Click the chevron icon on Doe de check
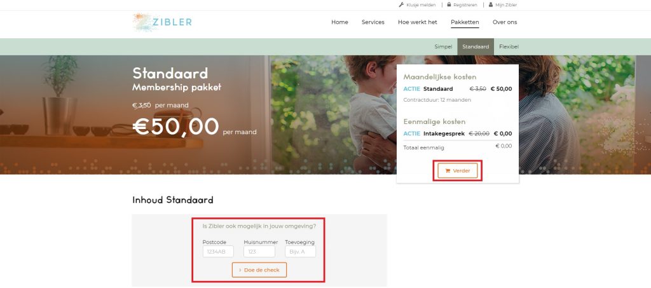Image resolution: width=651 pixels, height=288 pixels. pyautogui.click(x=240, y=270)
